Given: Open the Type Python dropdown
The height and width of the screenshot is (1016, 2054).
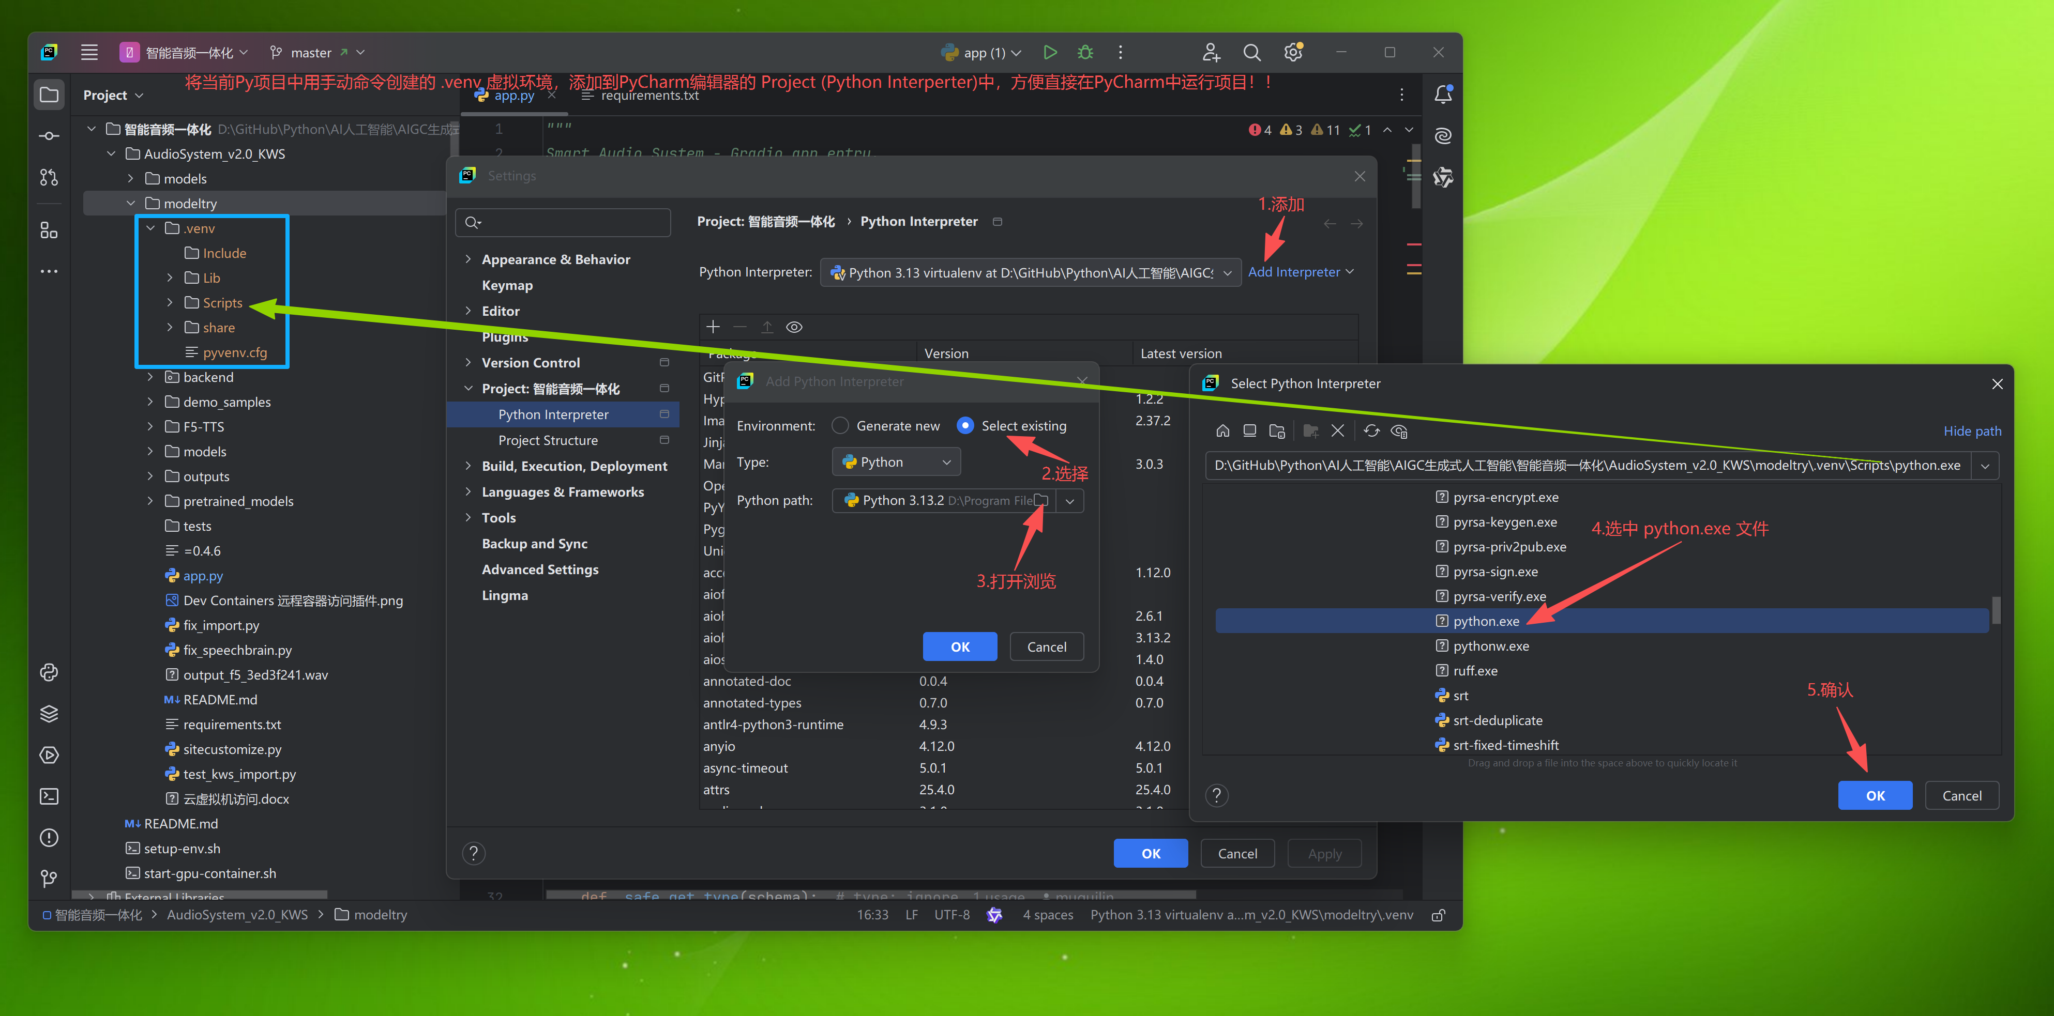Looking at the screenshot, I should click(x=896, y=462).
